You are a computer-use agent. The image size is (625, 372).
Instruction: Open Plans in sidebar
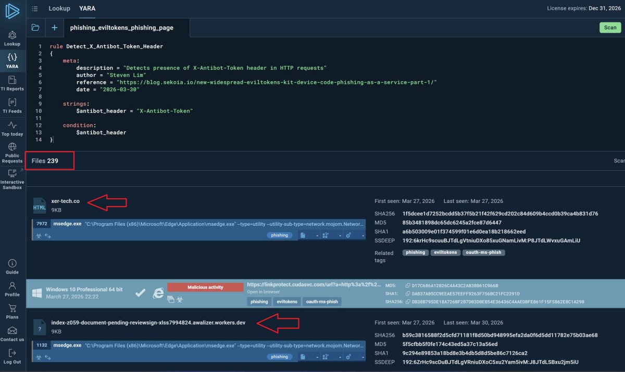tap(12, 312)
